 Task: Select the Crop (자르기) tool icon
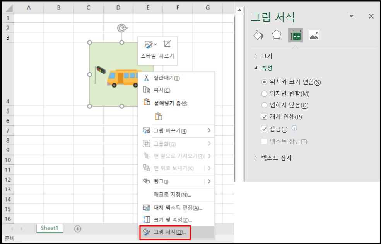coord(166,44)
